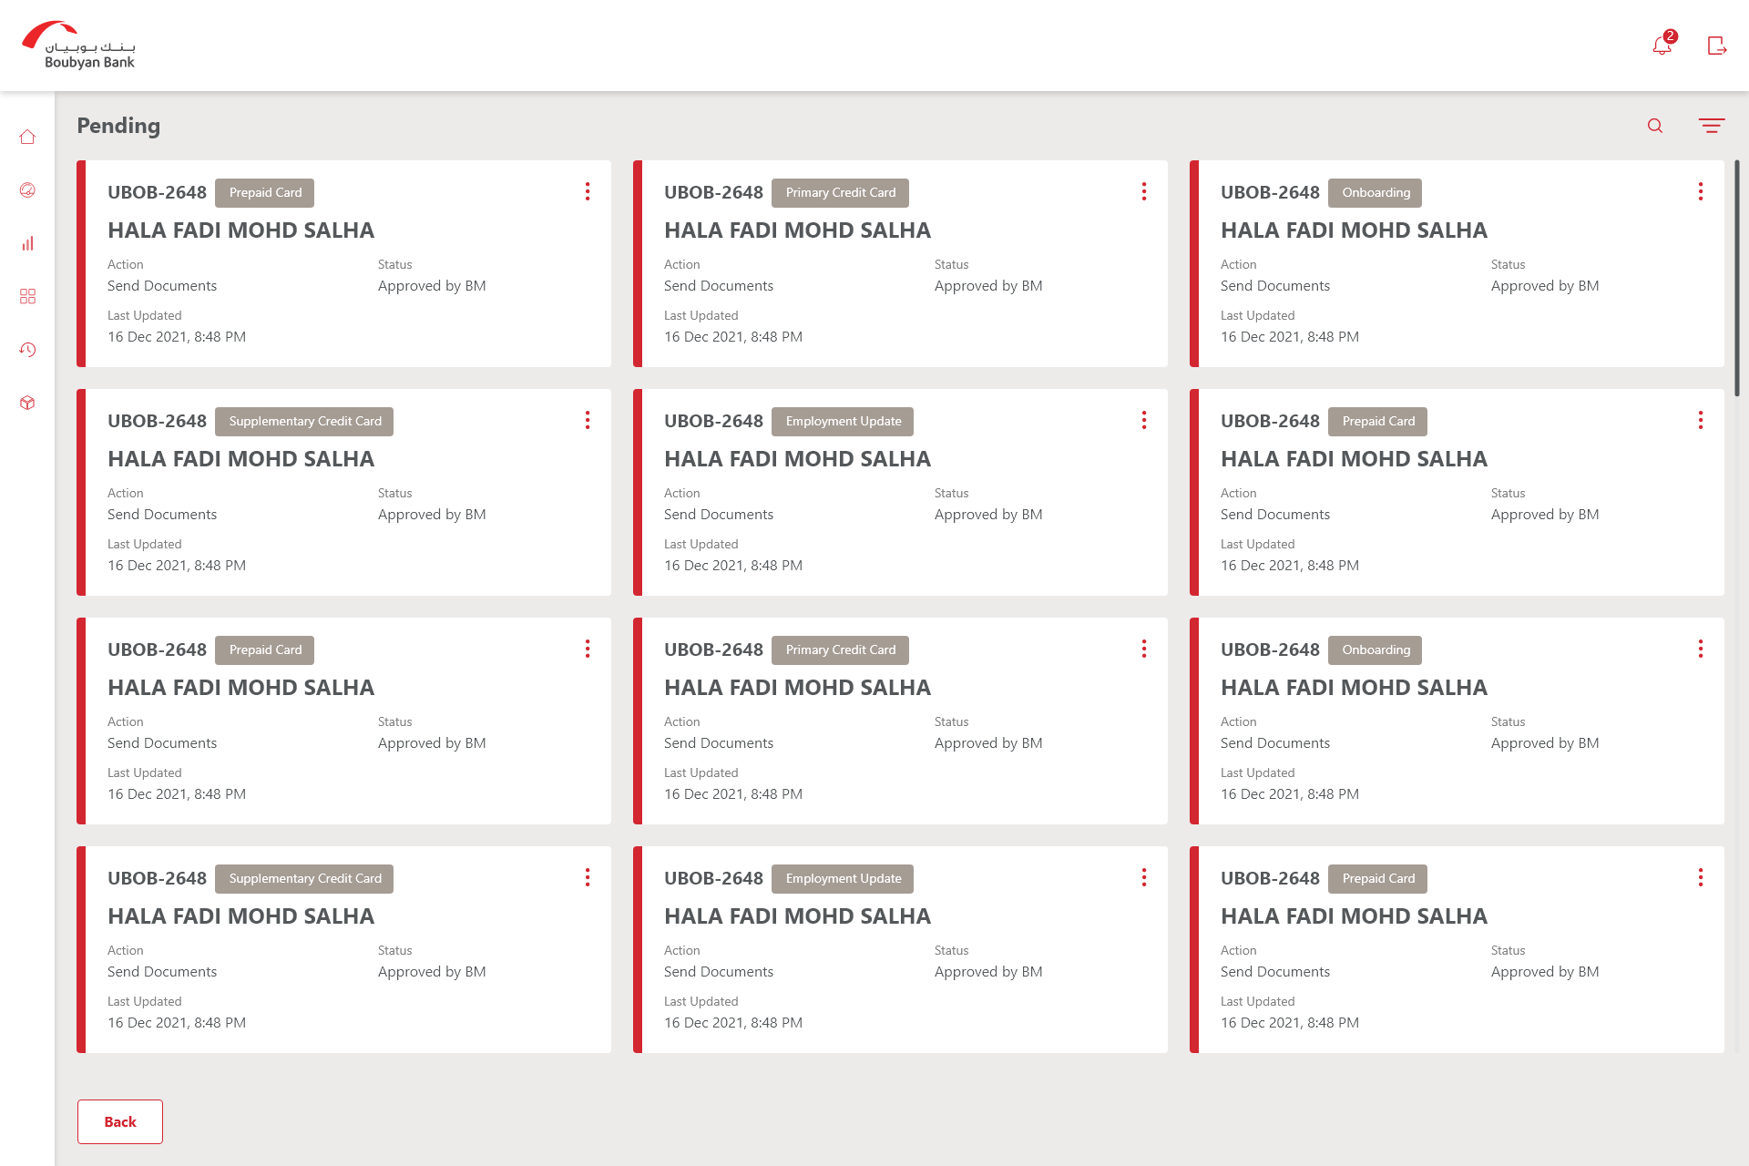This screenshot has width=1749, height=1166.
Task: Open notifications bell with badge 2
Action: [1662, 46]
